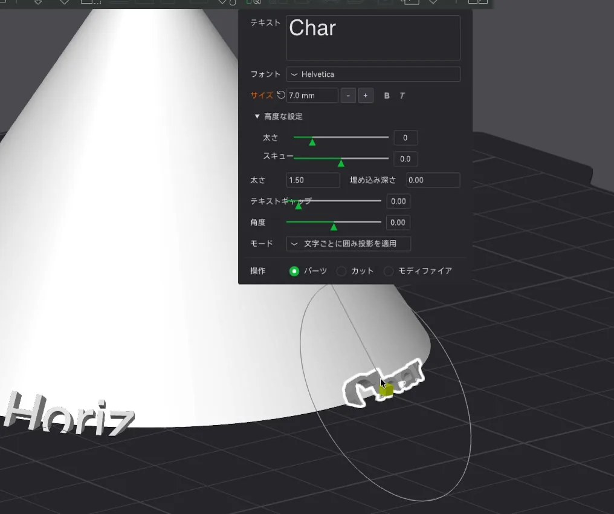This screenshot has width=614, height=514.
Task: Click the 太さ boldness slider handle
Action: [x=312, y=142]
